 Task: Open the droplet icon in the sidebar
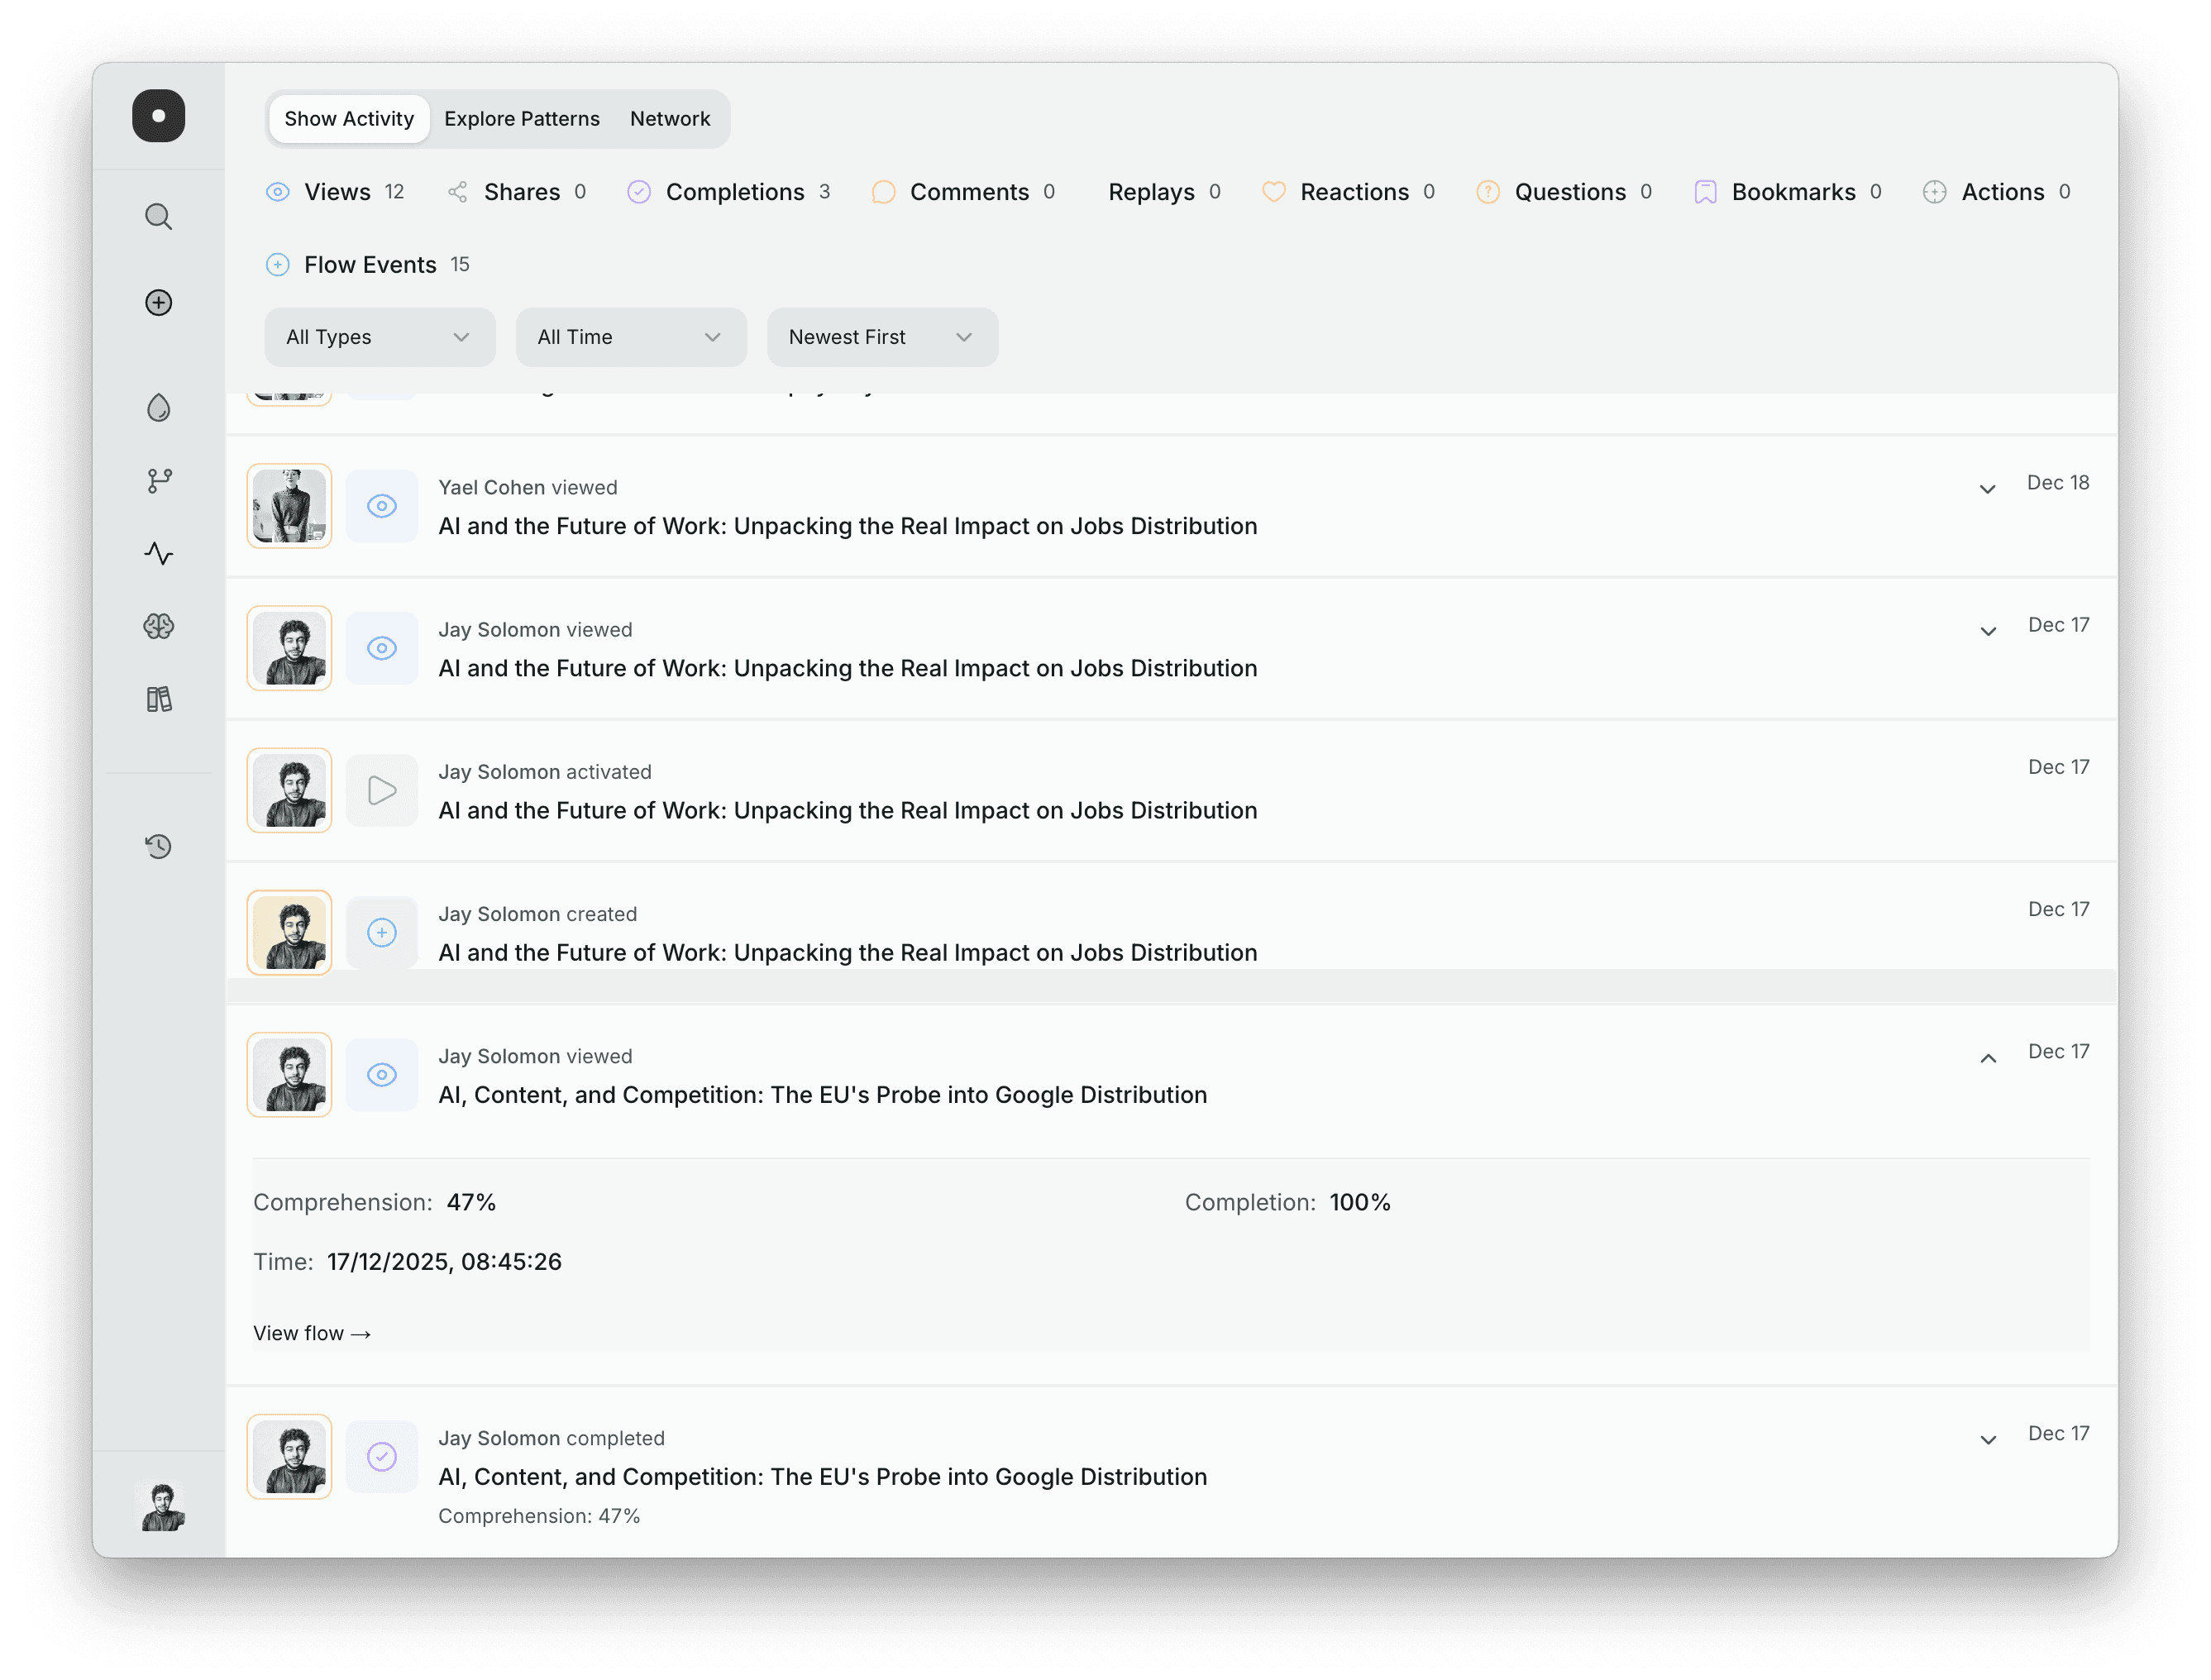pos(158,407)
